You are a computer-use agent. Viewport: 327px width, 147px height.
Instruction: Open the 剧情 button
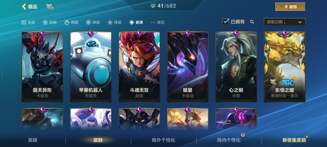(290, 7)
